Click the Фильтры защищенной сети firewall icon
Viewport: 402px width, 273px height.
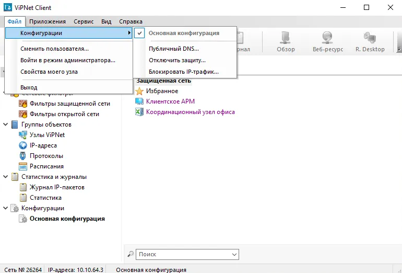pos(23,104)
